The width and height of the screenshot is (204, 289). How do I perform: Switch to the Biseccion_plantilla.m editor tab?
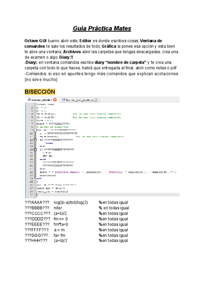[x=40, y=100]
